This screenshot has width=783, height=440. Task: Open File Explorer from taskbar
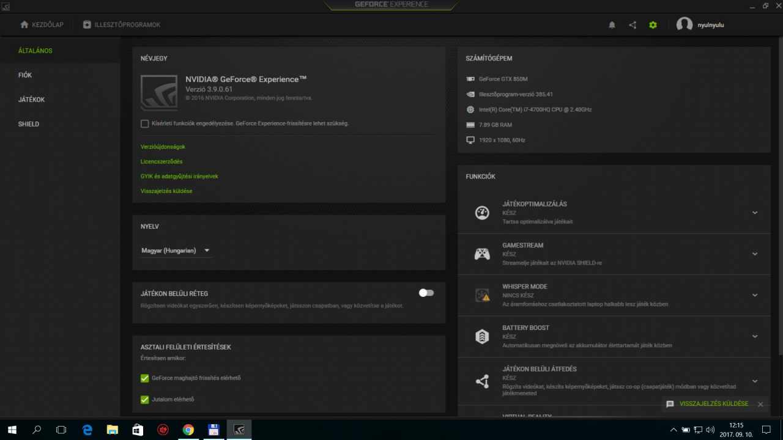click(x=113, y=430)
